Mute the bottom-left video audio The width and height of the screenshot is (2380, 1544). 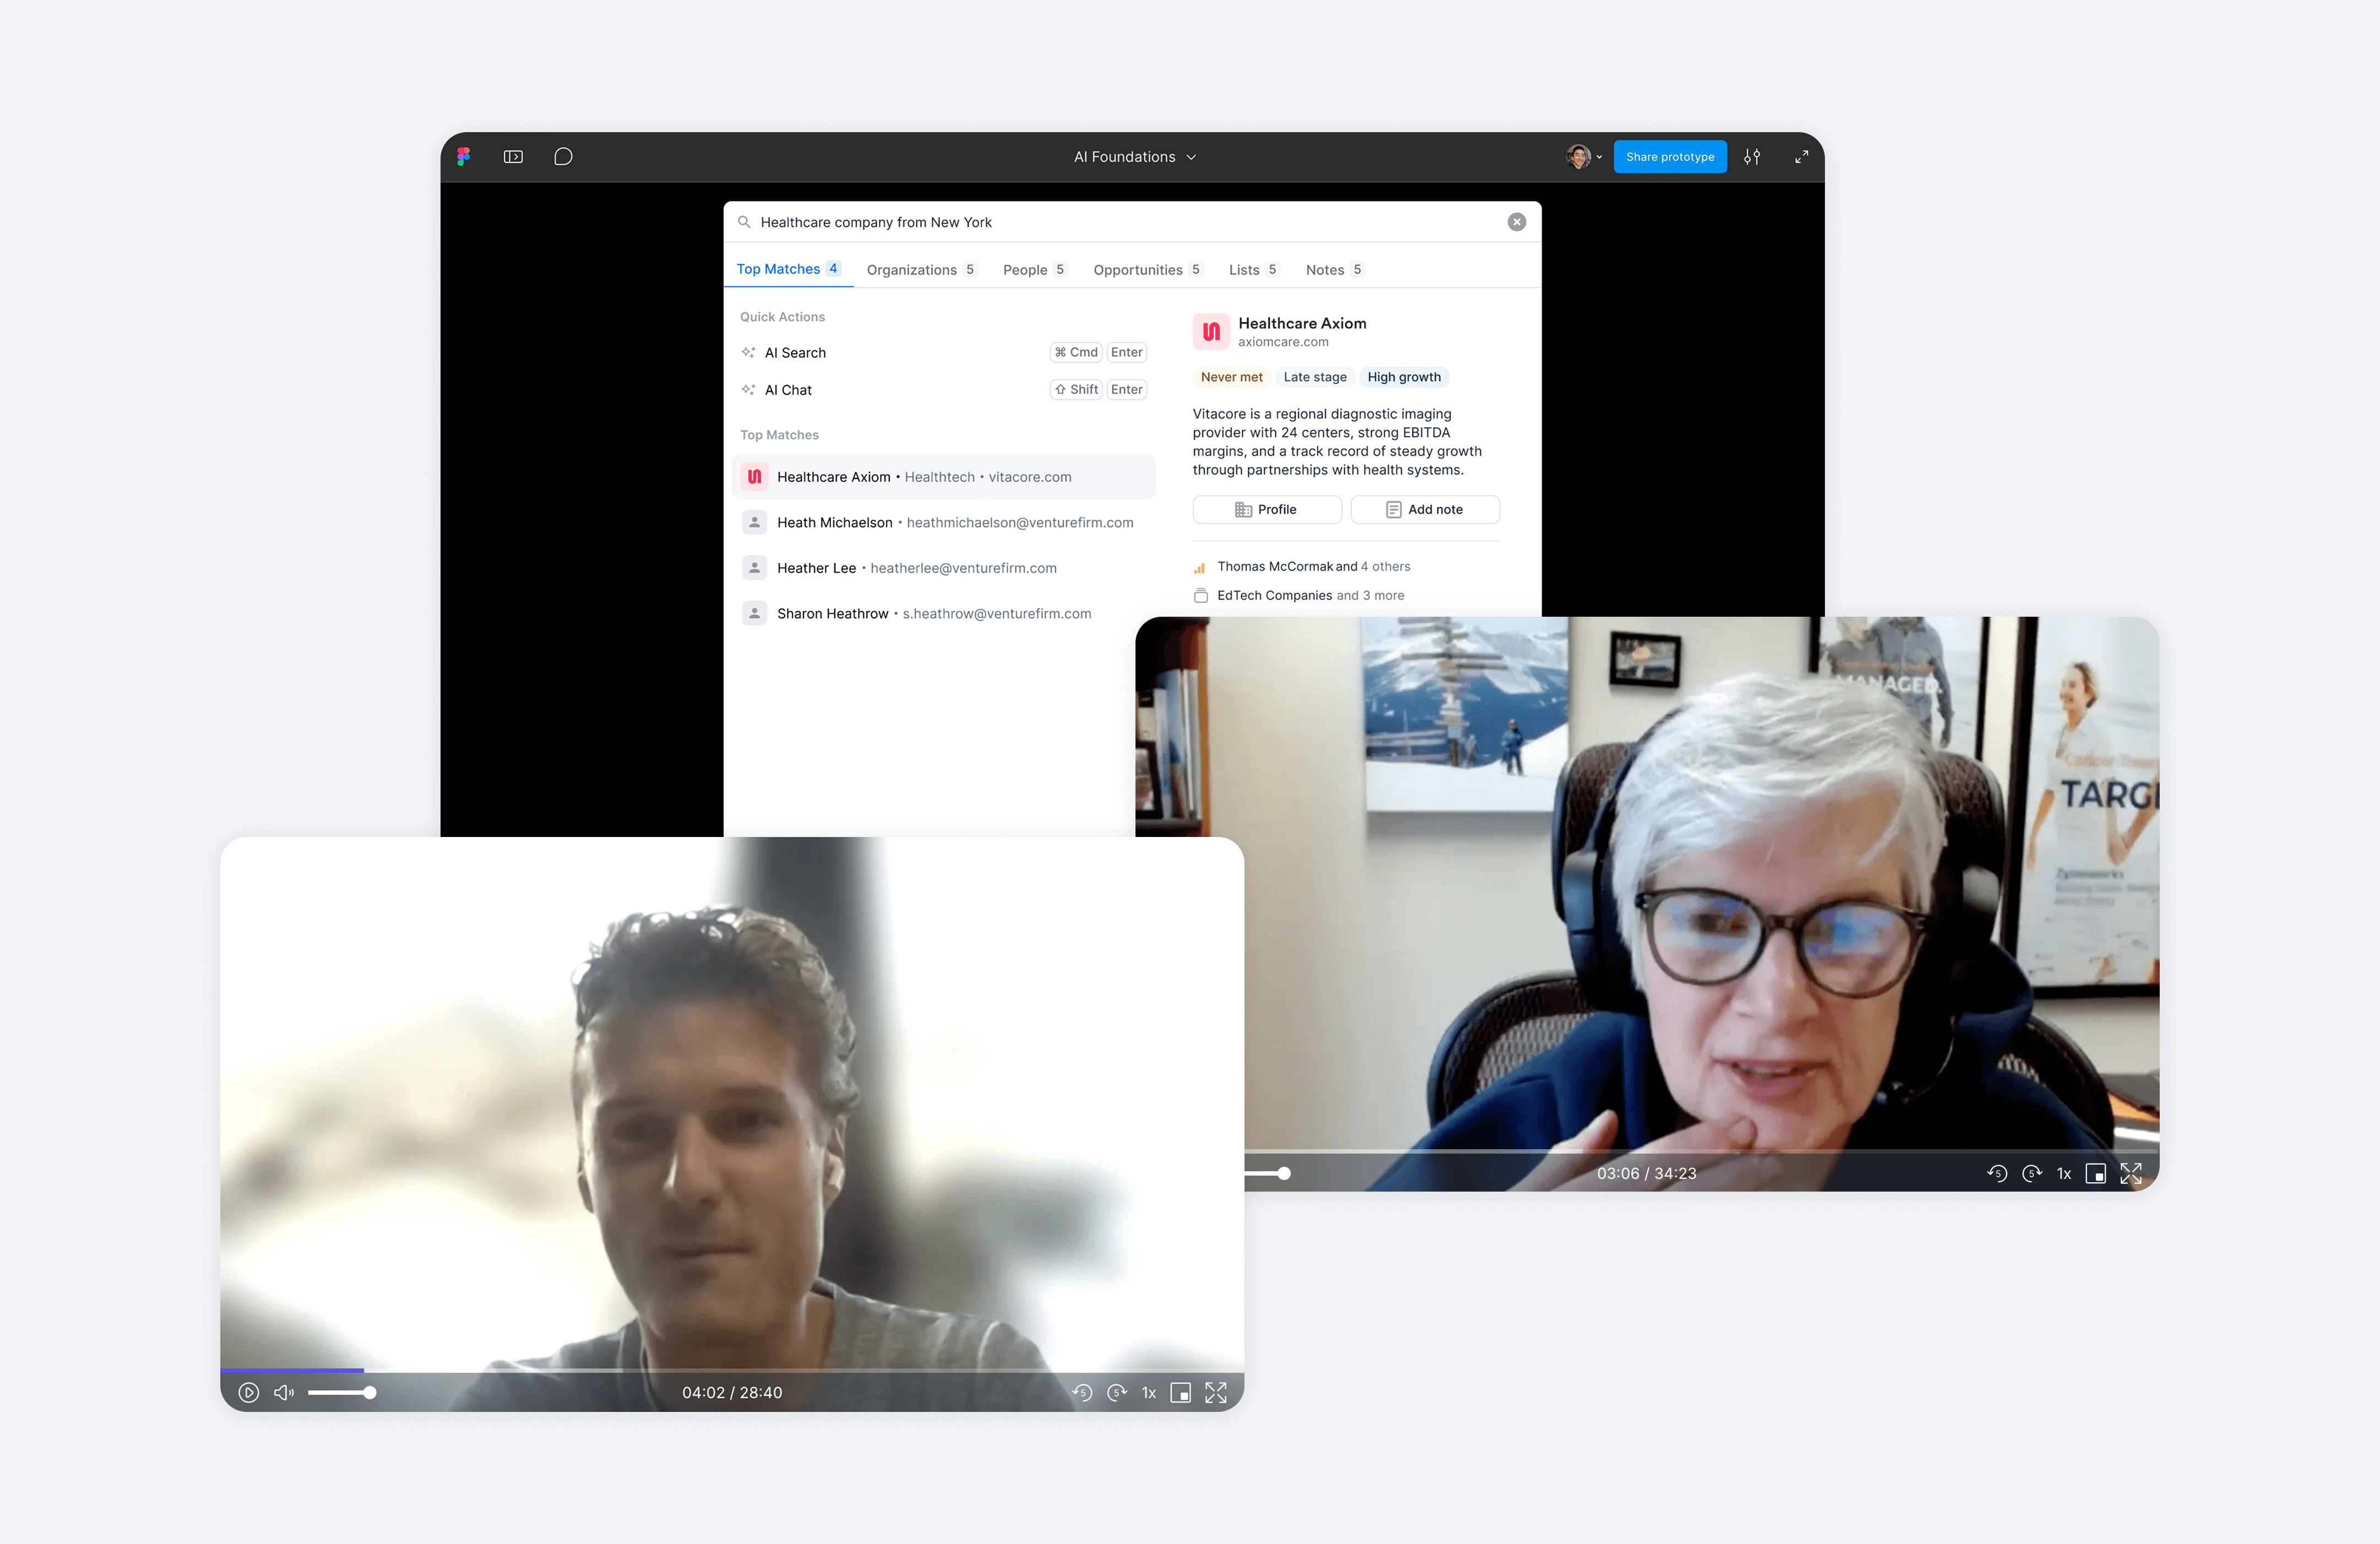tap(284, 1392)
